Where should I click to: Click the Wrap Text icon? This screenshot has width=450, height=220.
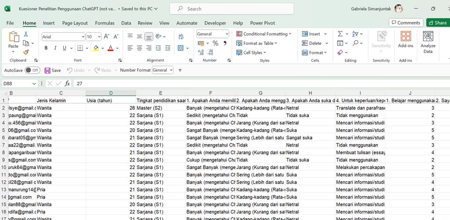click(181, 37)
